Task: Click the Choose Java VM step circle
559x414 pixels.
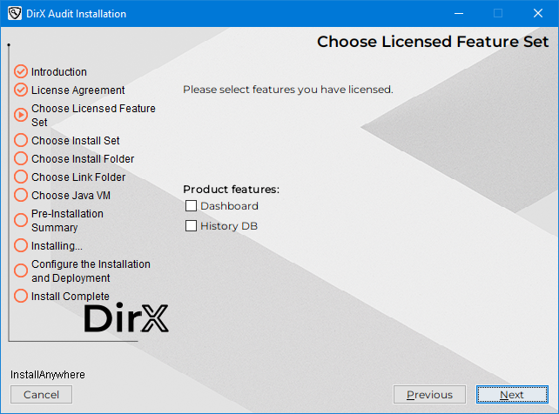Action: click(x=21, y=195)
